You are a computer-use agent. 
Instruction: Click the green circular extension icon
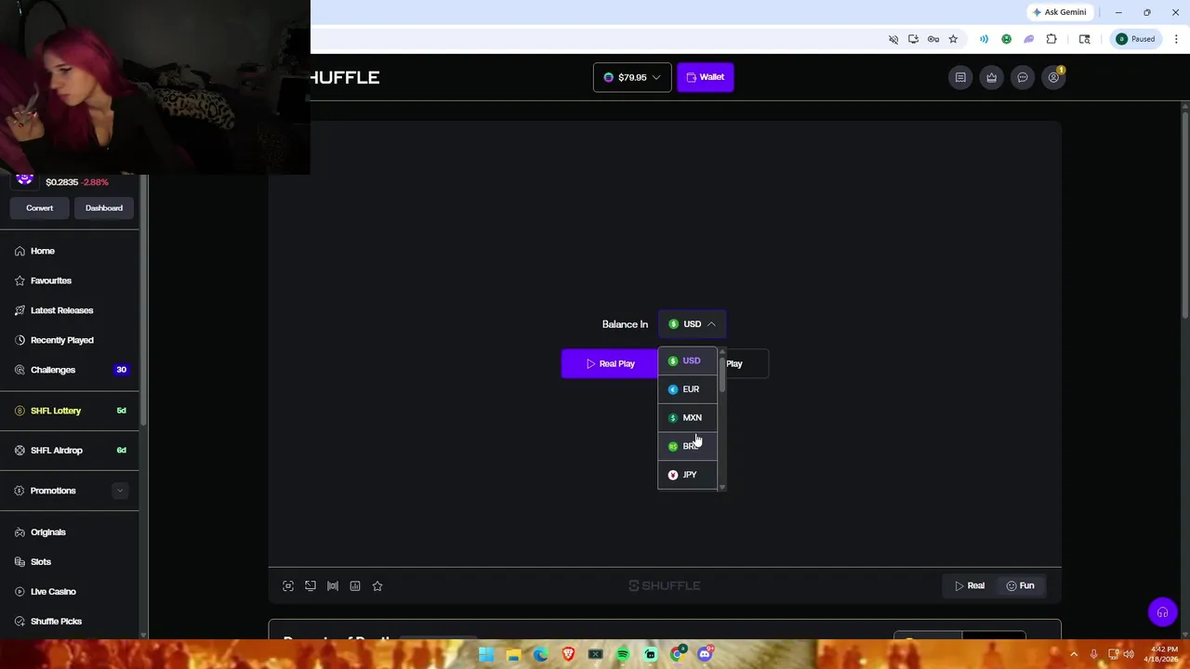coord(1006,39)
